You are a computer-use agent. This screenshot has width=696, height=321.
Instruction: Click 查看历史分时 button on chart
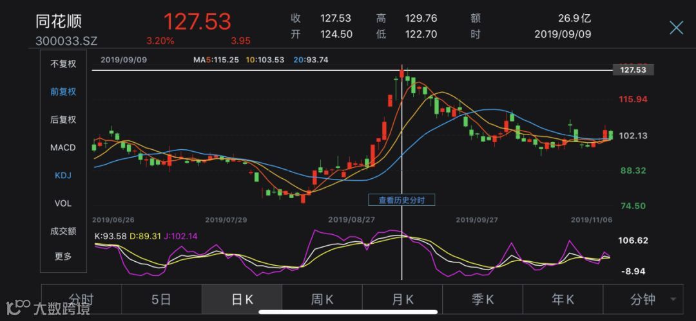(401, 201)
